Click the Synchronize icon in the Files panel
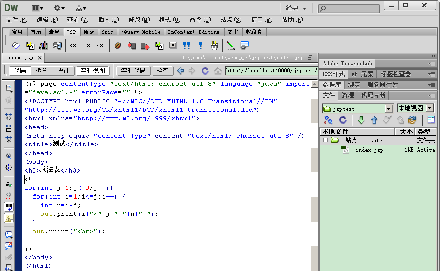The width and height of the screenshot is (440, 271). 412,120
